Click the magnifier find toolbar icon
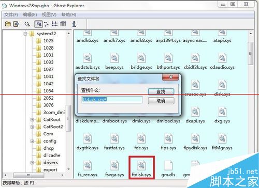259x188 pixels. click(x=27, y=24)
